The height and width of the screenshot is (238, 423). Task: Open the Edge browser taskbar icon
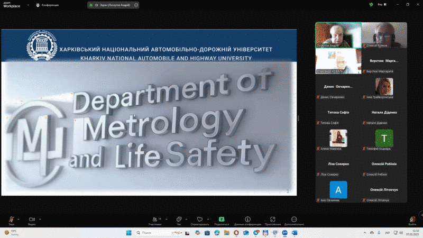coord(217,233)
